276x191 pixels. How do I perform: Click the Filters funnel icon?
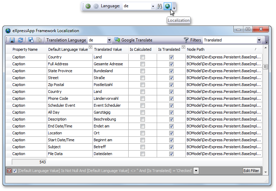[186, 40]
